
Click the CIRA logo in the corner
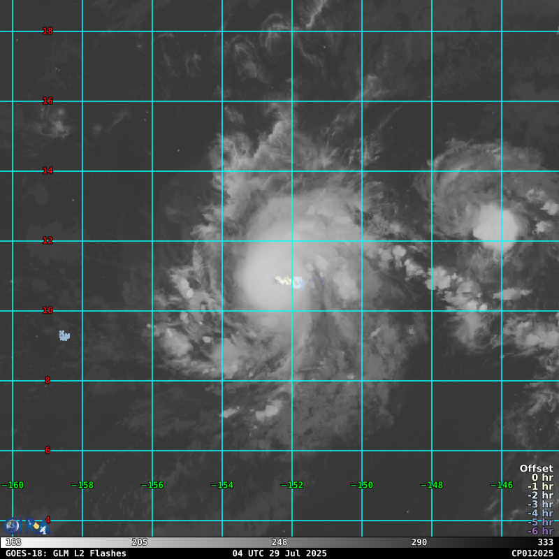click(x=25, y=526)
